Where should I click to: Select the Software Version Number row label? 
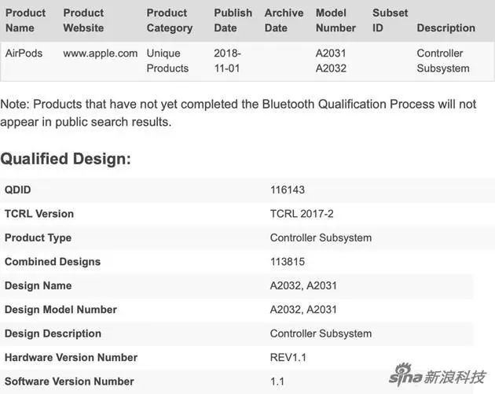(x=69, y=381)
